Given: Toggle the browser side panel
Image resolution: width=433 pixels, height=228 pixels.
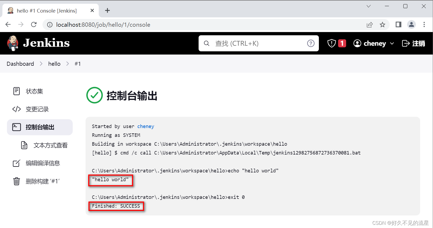Looking at the screenshot, I should tap(399, 25).
